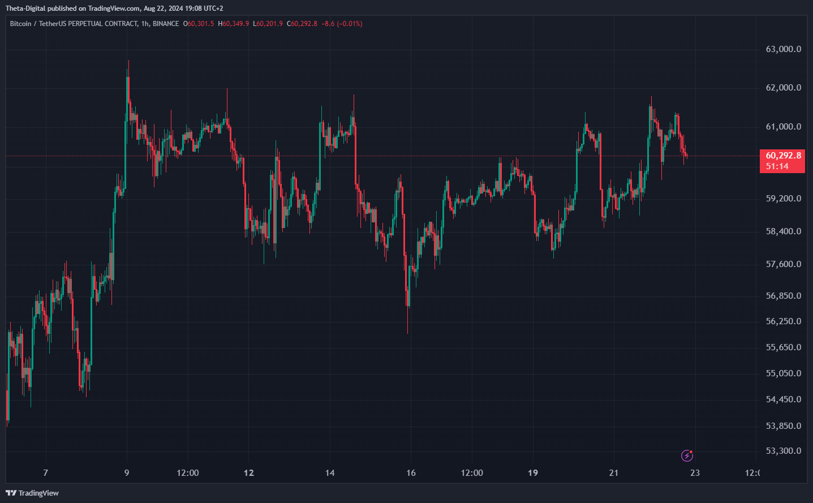The image size is (813, 503).
Task: Click the 63,000.0 price axis label
Action: [784, 49]
